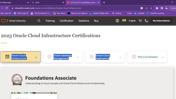Switch to the WhatsApp tab

pos(13,2)
